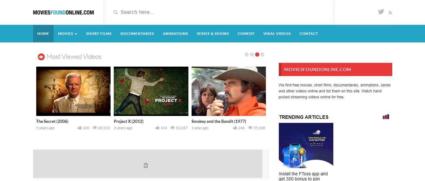Open the RSS feed icon
This screenshot has width=425, height=181.
pyautogui.click(x=390, y=13)
